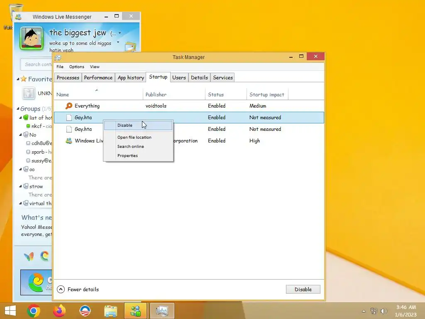Click the volume speaker tray icon
This screenshot has width=425, height=319.
pos(384,311)
